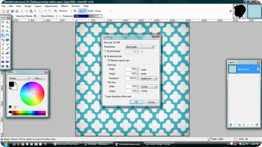Select the By percentage radio button
Image resolution: width=262 pixels, height=147 pixels.
pyautogui.click(x=105, y=51)
